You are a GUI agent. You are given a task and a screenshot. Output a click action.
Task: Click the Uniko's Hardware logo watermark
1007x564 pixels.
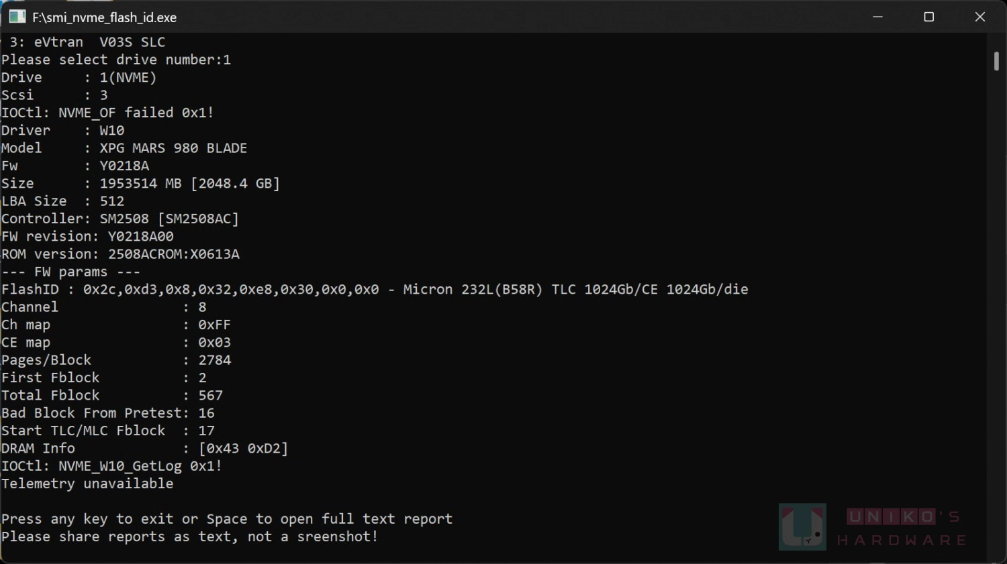tap(802, 526)
